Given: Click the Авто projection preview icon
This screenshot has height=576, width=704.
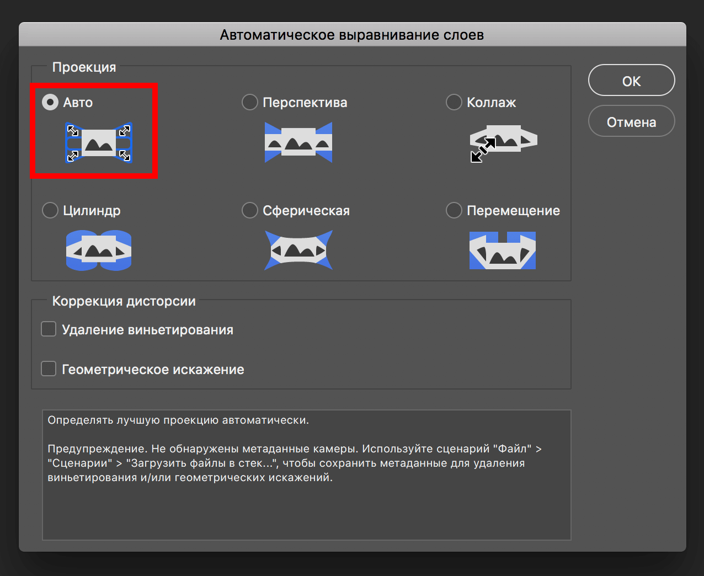Looking at the screenshot, I should click(x=98, y=142).
